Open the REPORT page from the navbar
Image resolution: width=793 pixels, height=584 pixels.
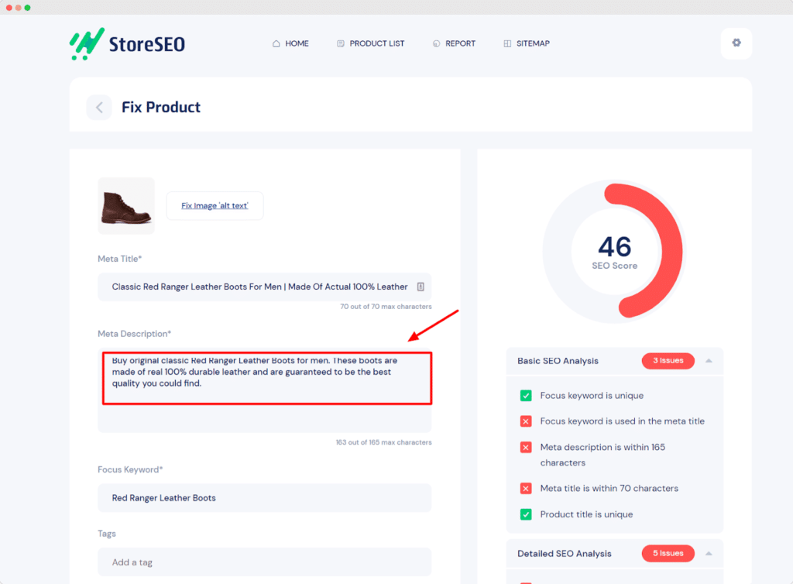click(459, 43)
